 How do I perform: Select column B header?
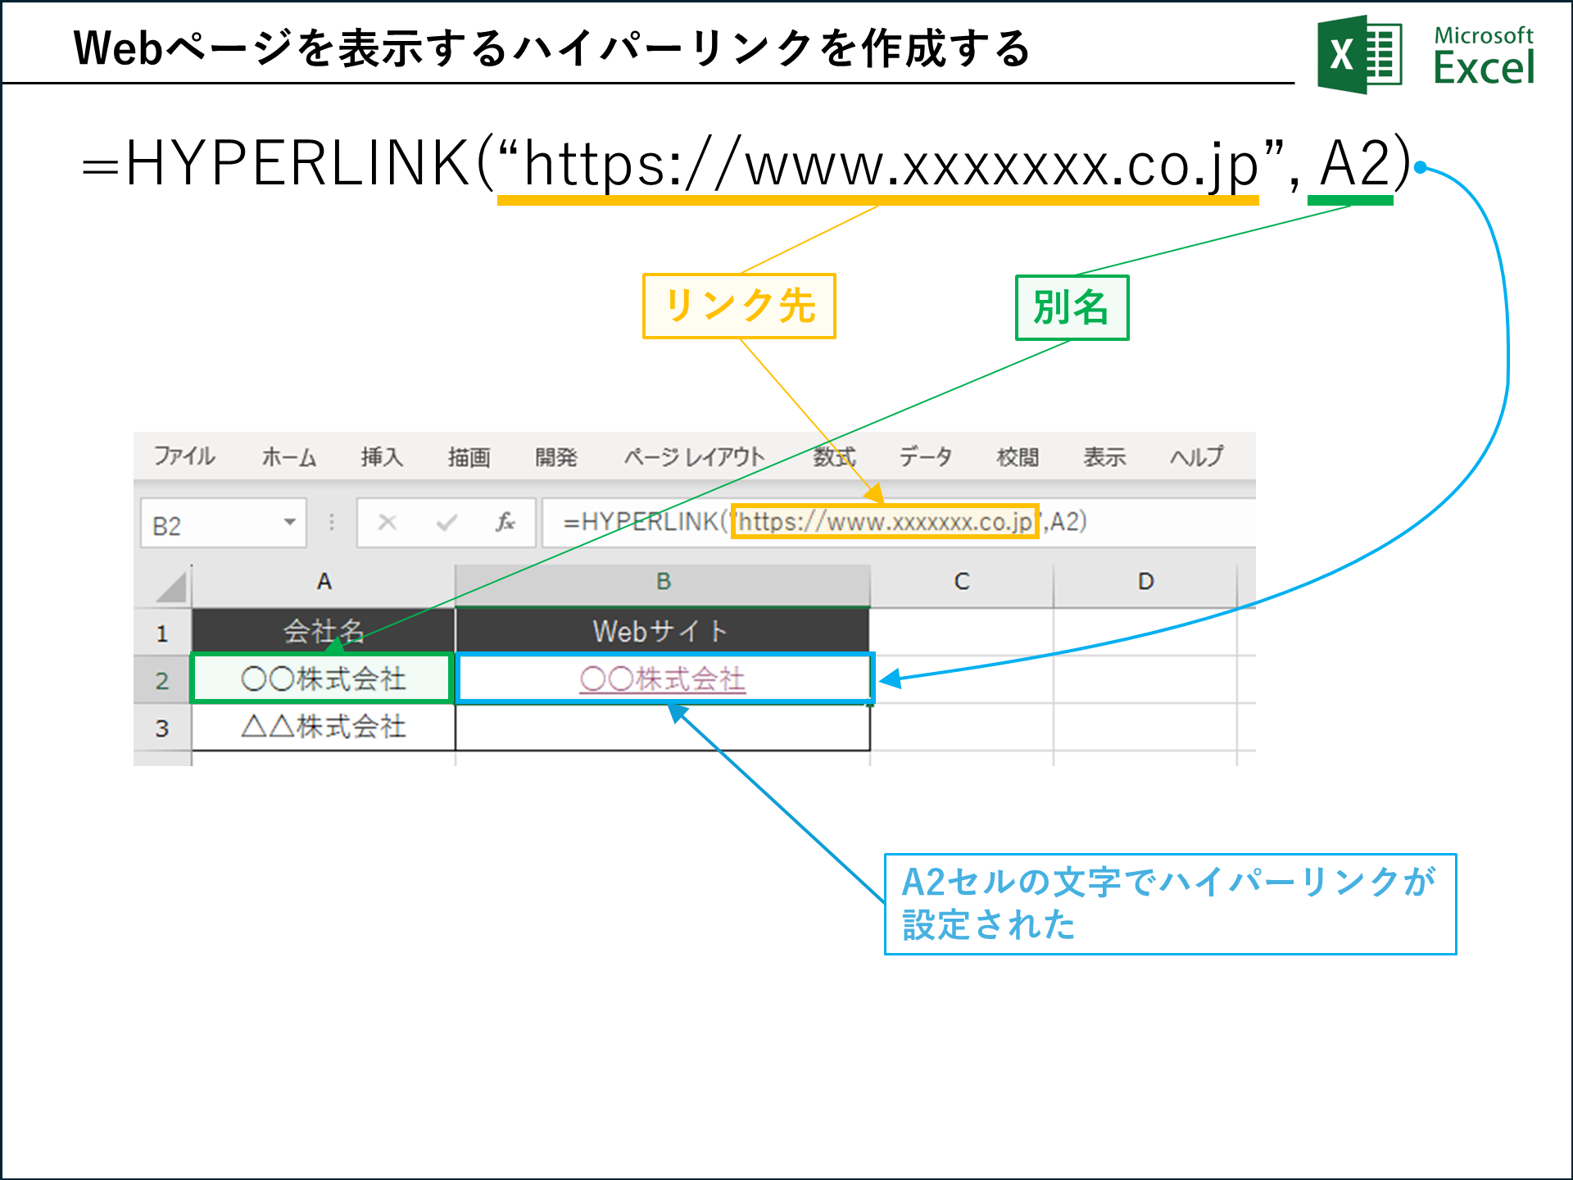(x=663, y=582)
